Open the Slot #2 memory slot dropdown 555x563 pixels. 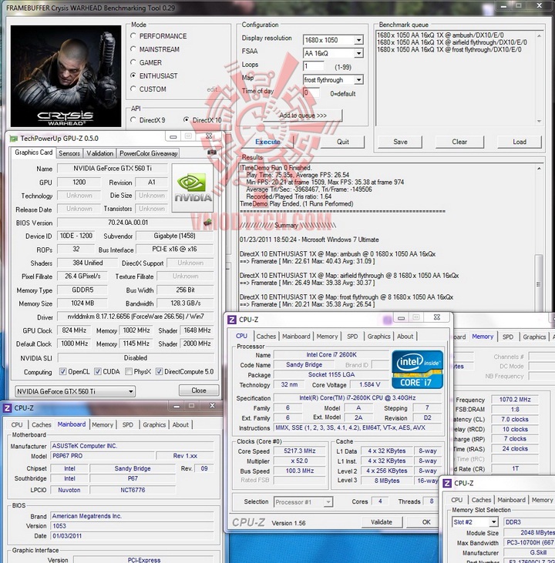(x=475, y=522)
